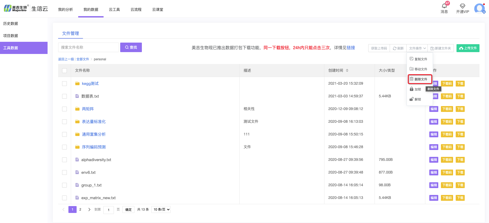Click the alphadiversity.txt file icon
The image size is (489, 223).
pos(77,160)
